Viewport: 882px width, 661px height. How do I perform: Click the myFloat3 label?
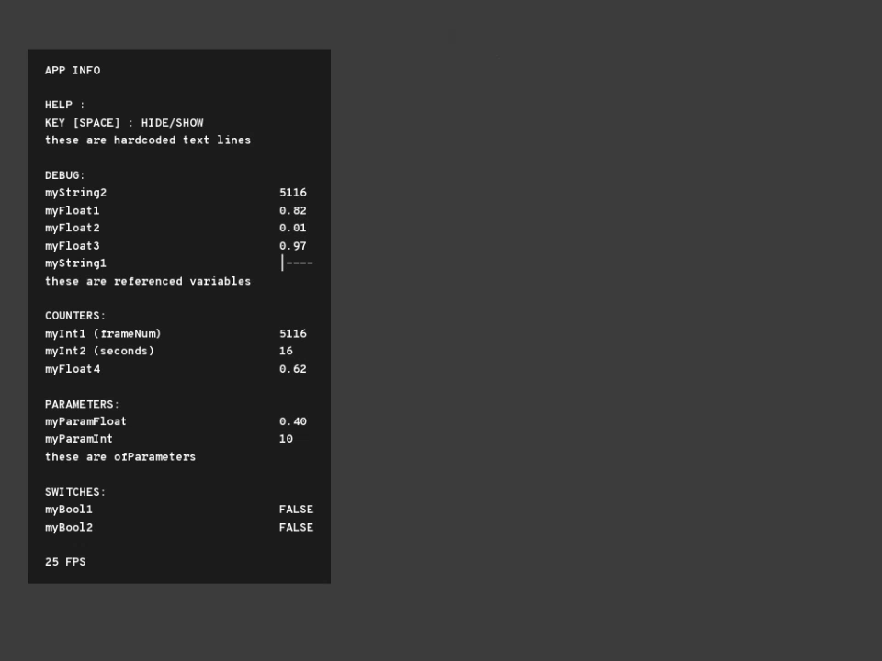73,246
